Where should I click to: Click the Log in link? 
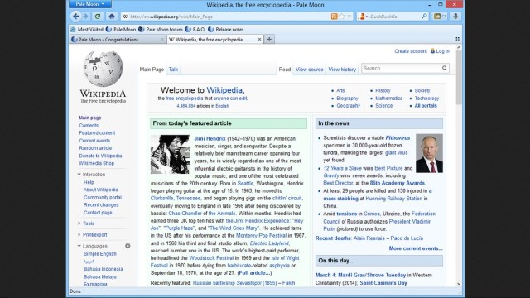442,51
